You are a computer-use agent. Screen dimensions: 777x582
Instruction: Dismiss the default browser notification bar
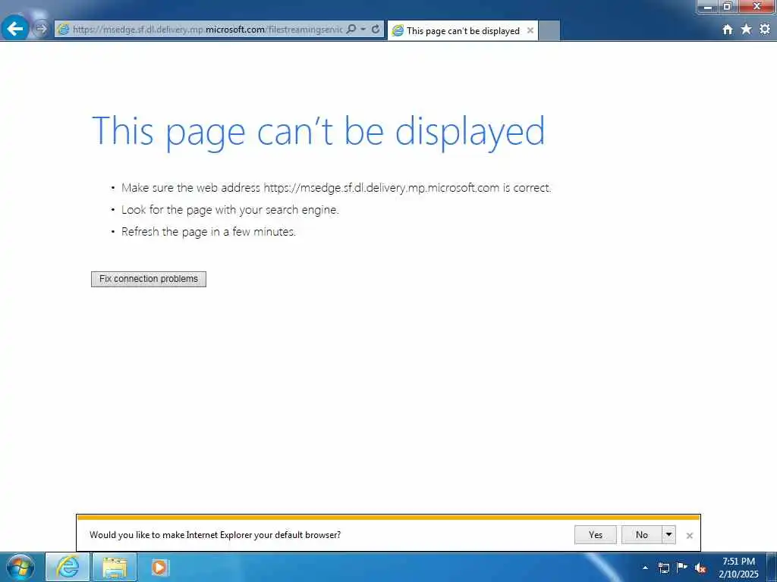(689, 536)
